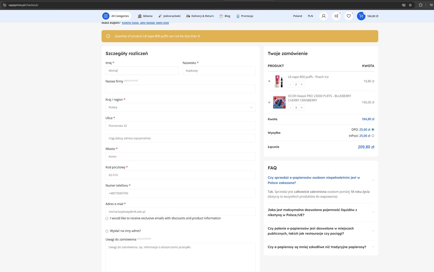Open browser extensions puzzle icon
The height and width of the screenshot is (272, 434).
[420, 5]
